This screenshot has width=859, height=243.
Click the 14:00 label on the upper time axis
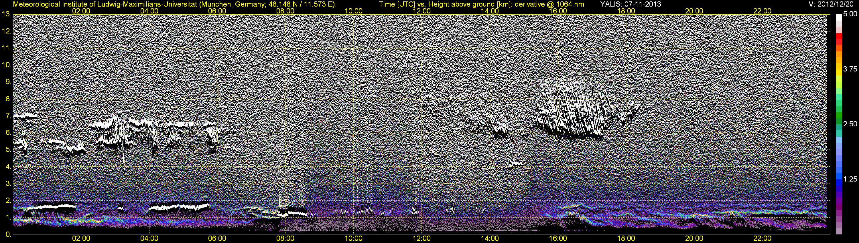point(490,11)
